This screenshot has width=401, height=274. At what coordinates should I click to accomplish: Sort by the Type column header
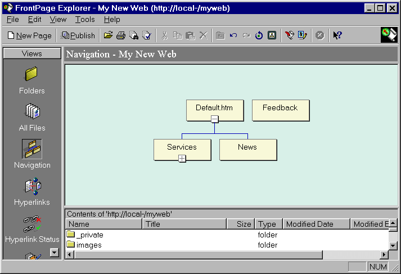(x=268, y=224)
